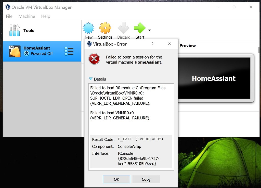Viewport: 261px width, 188px height.
Task: Open the HomeAssiant machine tools list icon
Action: coord(69,51)
